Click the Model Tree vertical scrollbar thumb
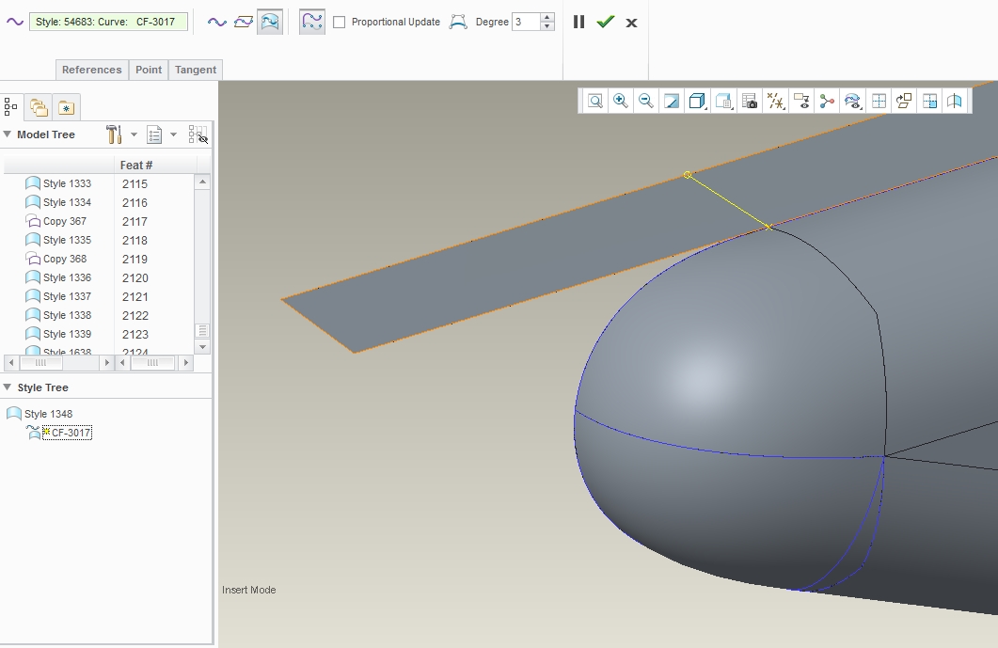 (202, 331)
